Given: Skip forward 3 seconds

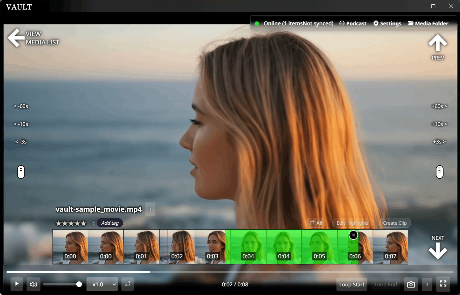Looking at the screenshot, I should (439, 142).
